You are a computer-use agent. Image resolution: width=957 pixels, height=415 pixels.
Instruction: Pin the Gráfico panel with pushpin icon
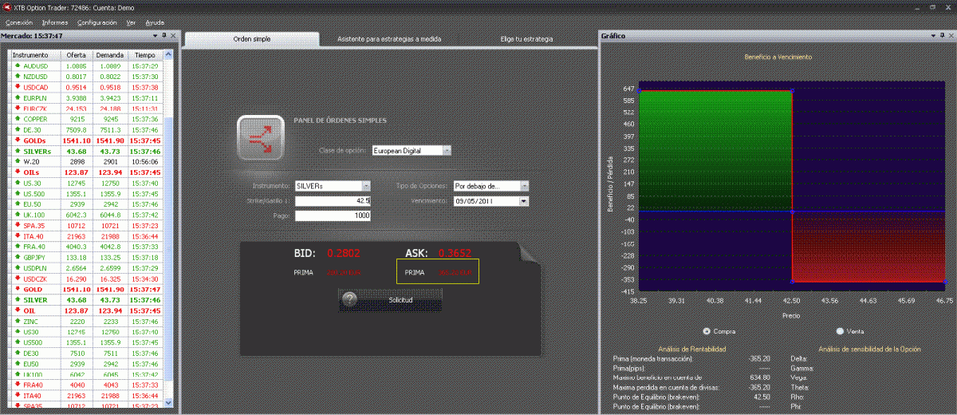pyautogui.click(x=941, y=36)
